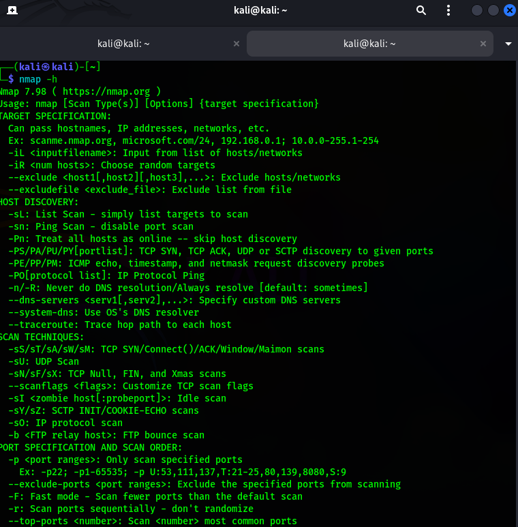Close the second active kali@kali tab

(x=483, y=43)
